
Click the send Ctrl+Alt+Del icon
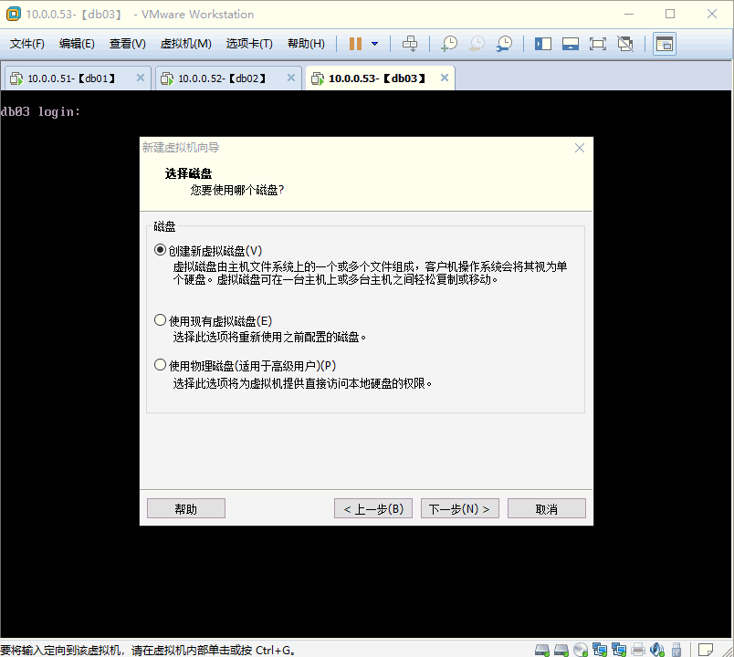click(410, 44)
